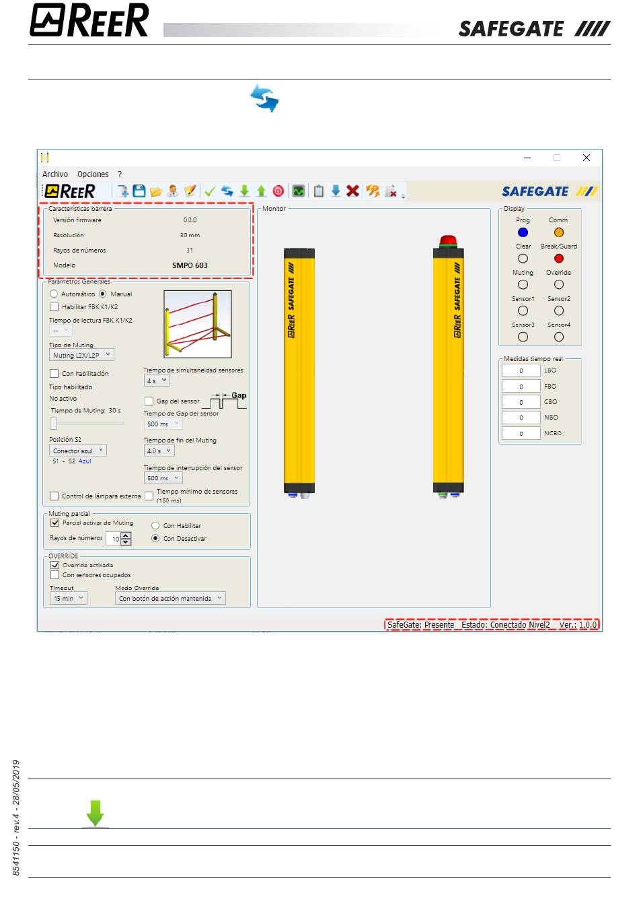Open the Posición S2 dropdown
Image resolution: width=639 pixels, height=922 pixels.
click(78, 451)
